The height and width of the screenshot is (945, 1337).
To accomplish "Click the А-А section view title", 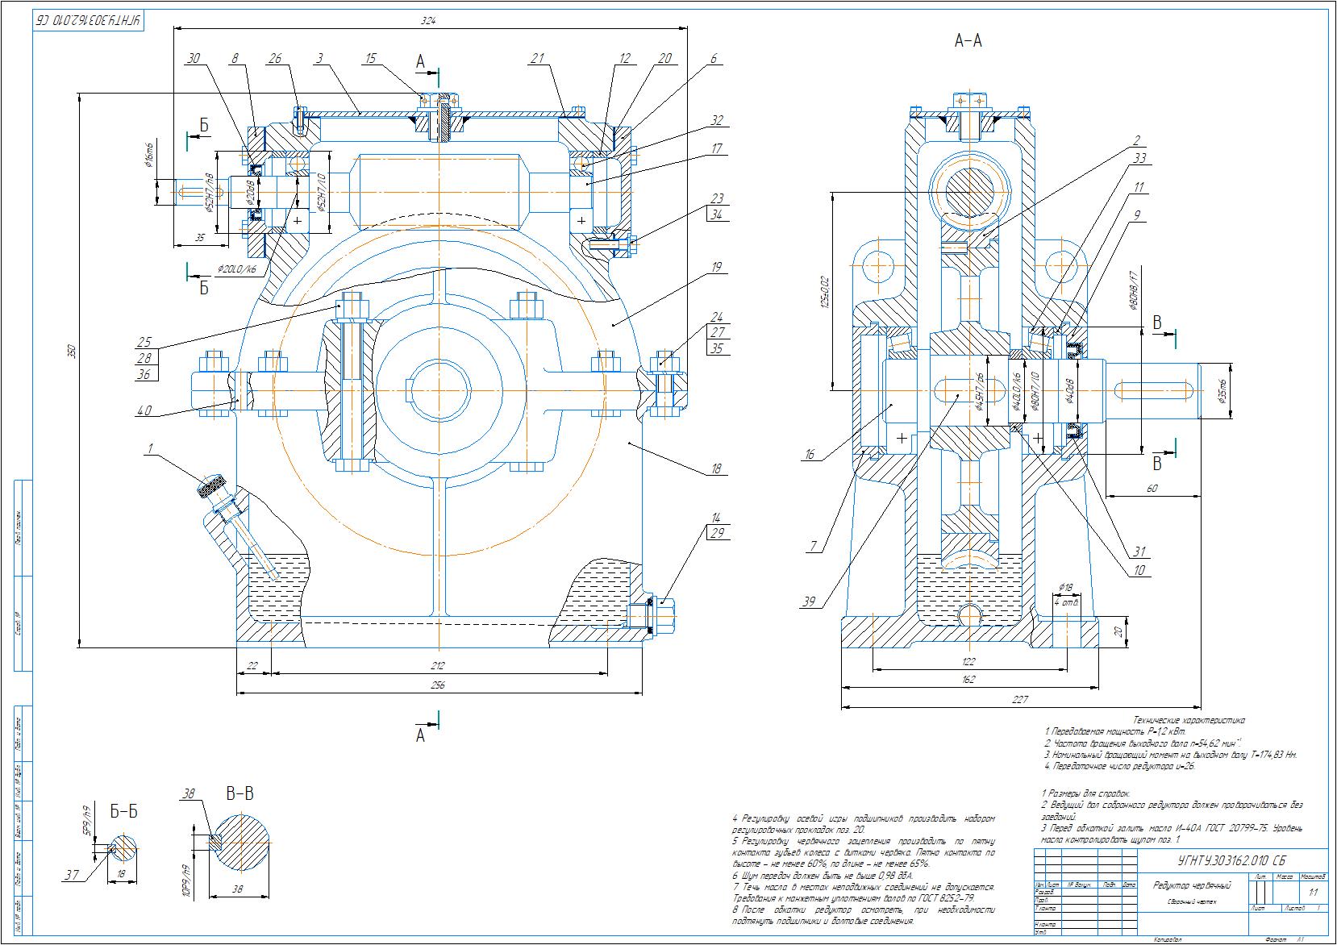I will (x=968, y=40).
